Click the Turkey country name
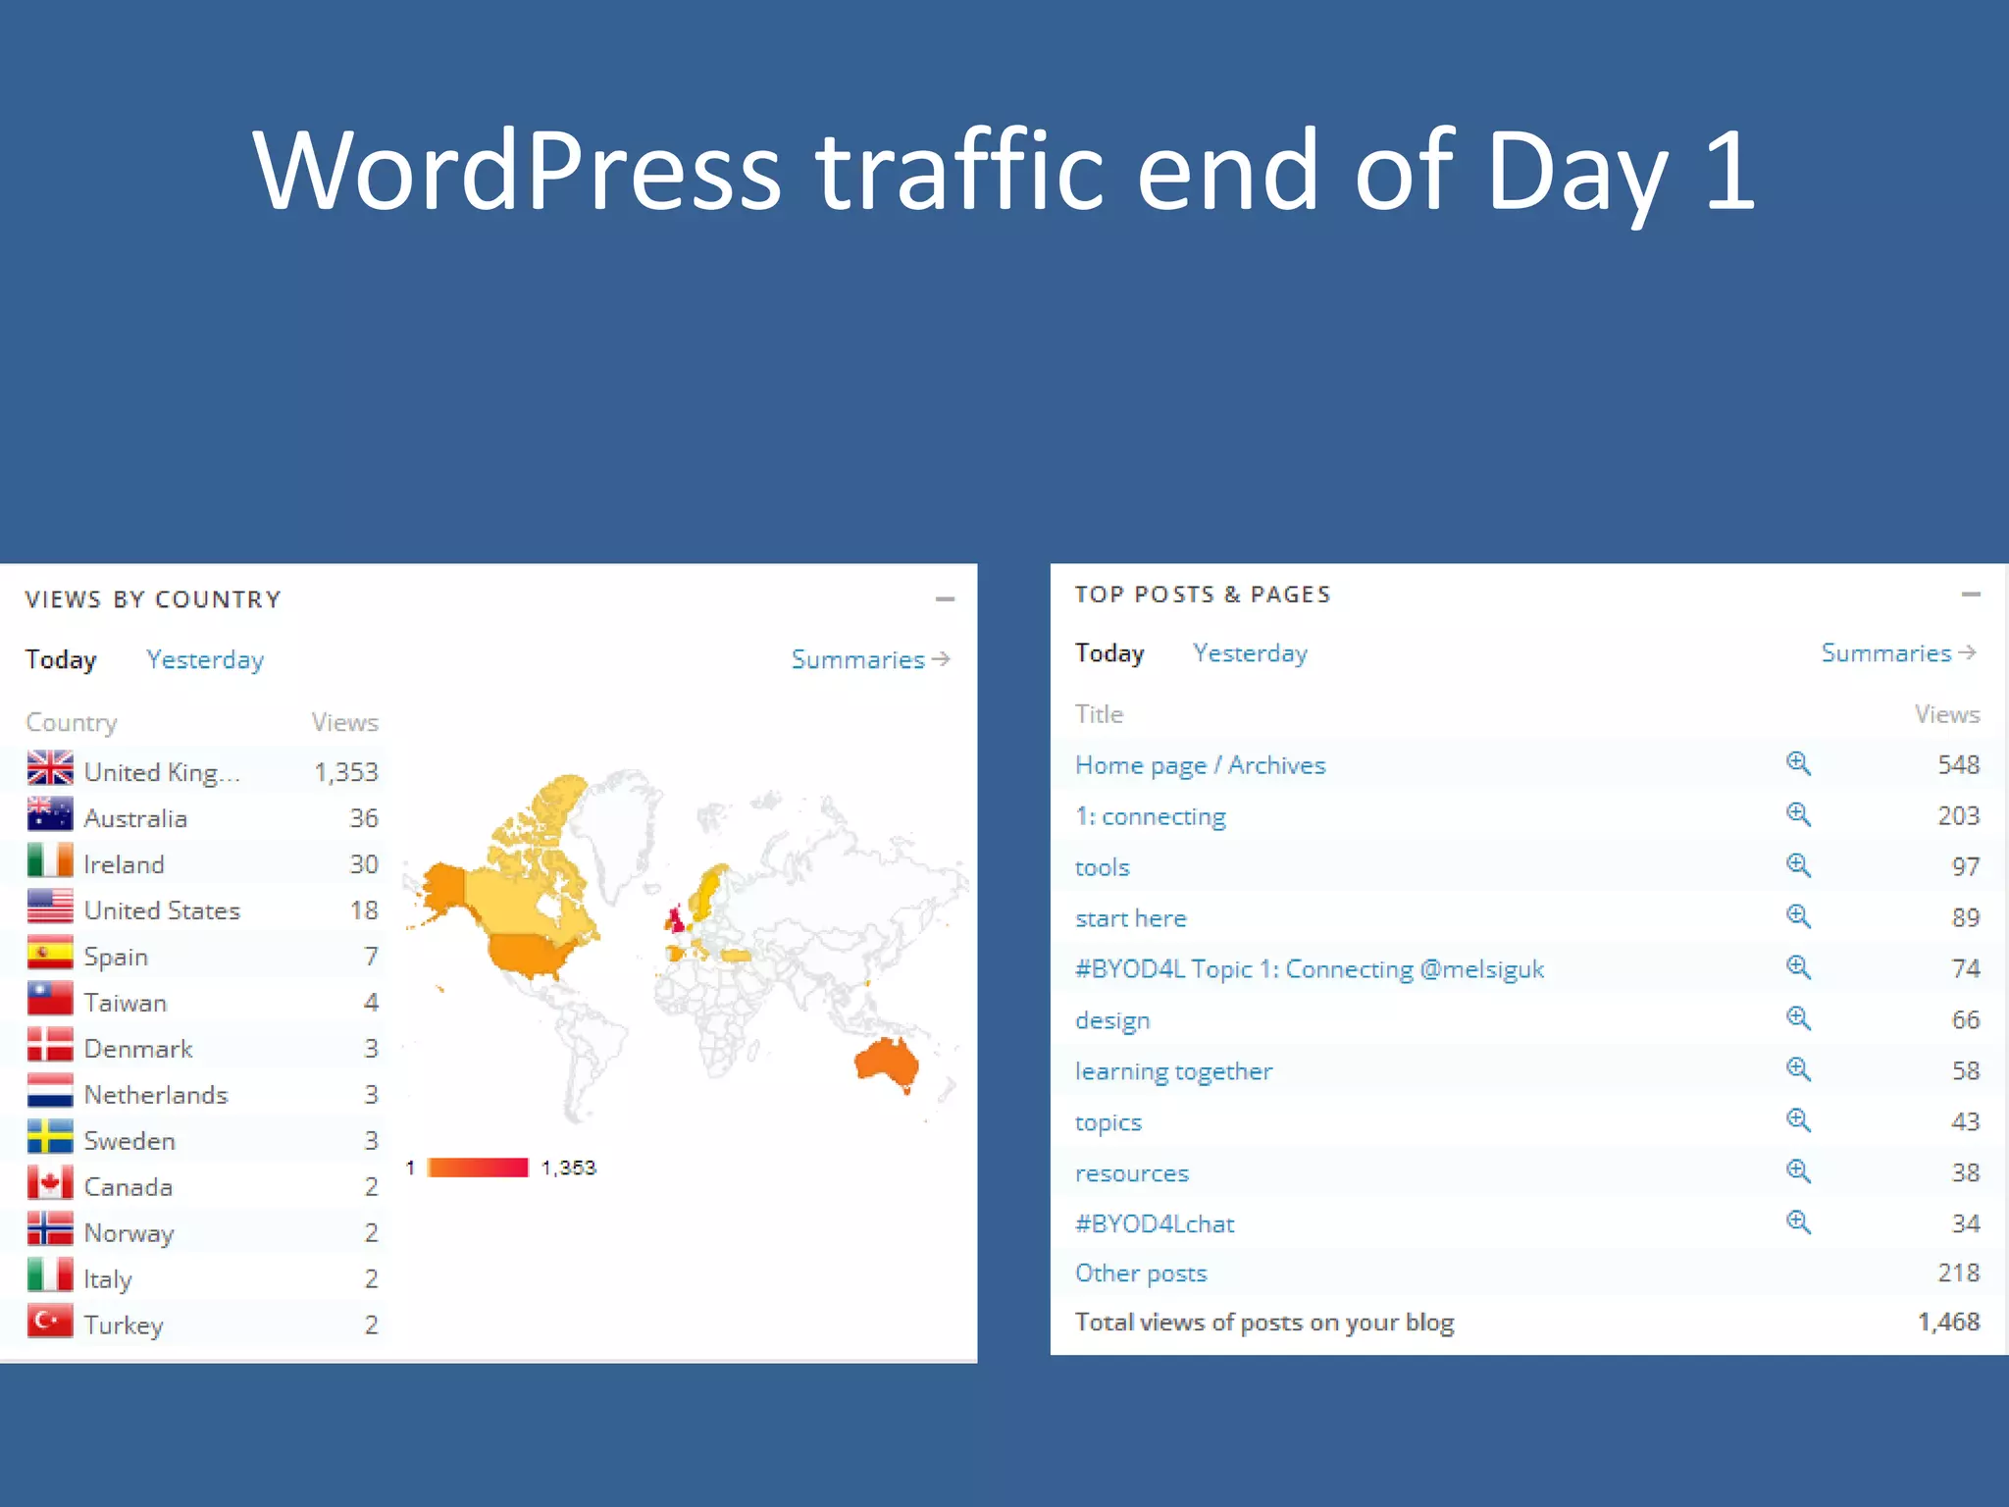Screen dimensions: 2009x1507 124,1325
